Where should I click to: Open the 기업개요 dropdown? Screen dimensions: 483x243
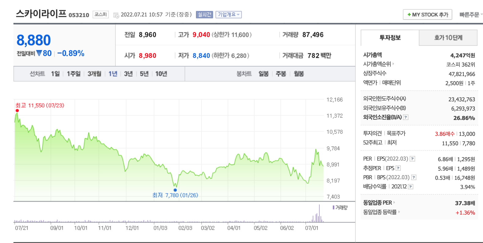point(228,15)
